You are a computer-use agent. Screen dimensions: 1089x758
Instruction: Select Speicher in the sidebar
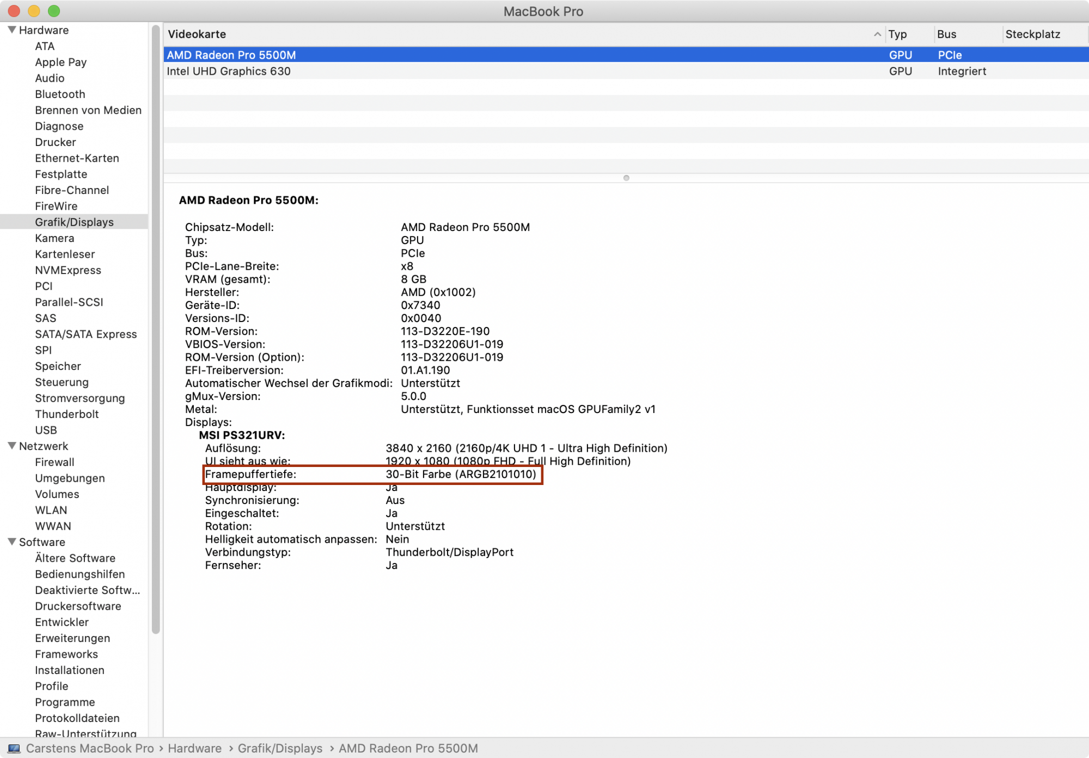(x=58, y=366)
